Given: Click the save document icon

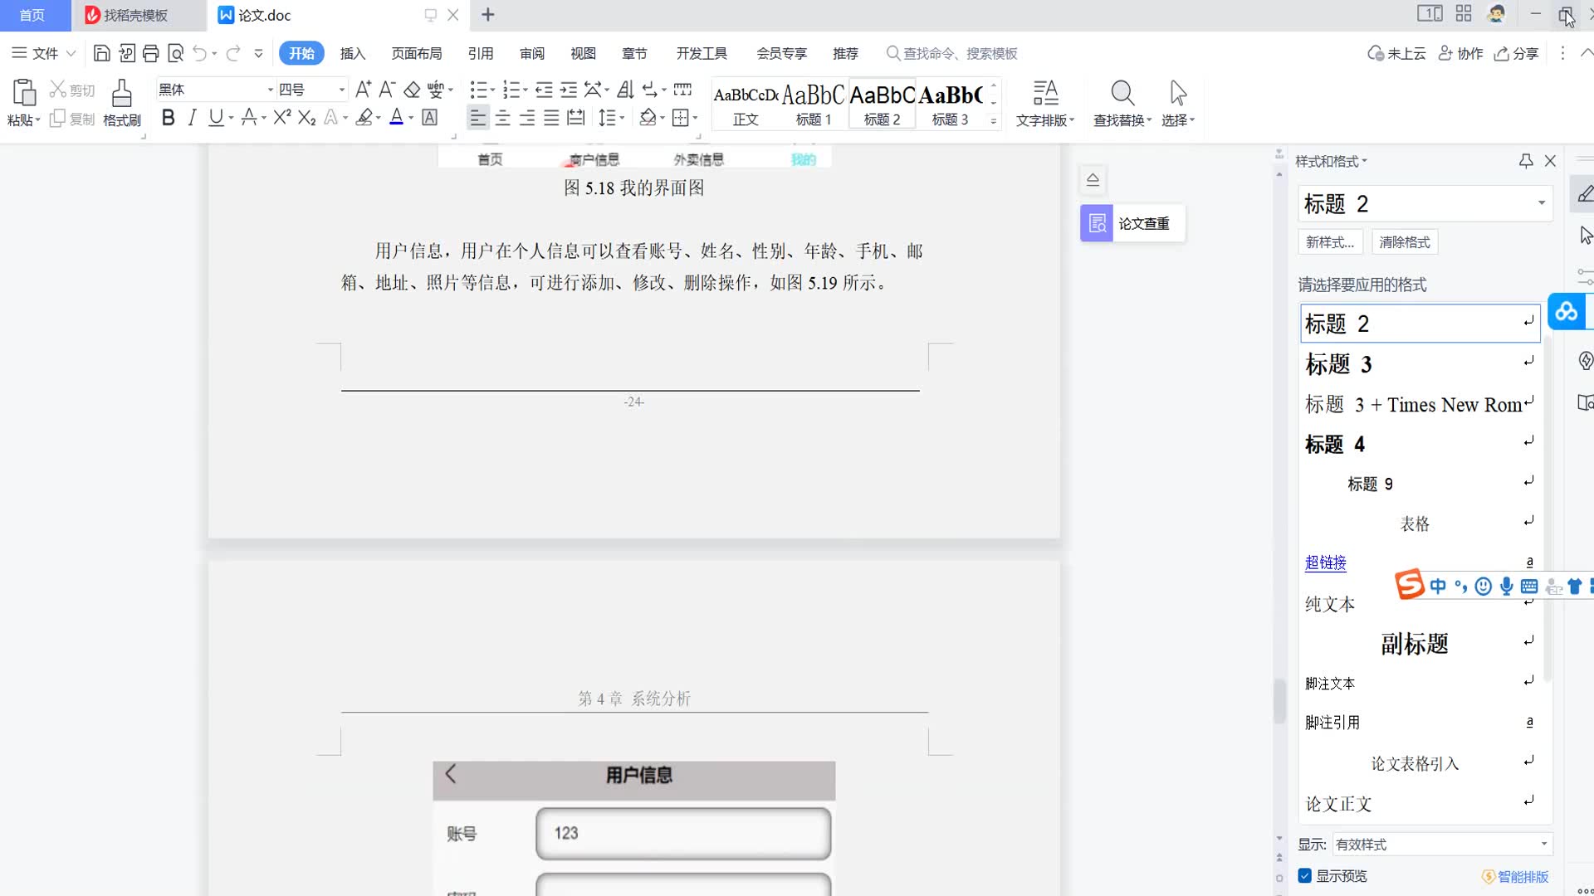Looking at the screenshot, I should point(101,54).
